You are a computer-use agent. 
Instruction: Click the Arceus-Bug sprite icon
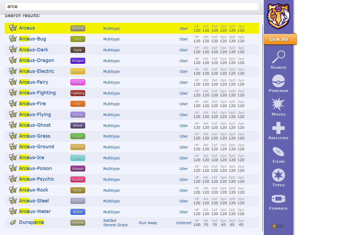click(13, 39)
